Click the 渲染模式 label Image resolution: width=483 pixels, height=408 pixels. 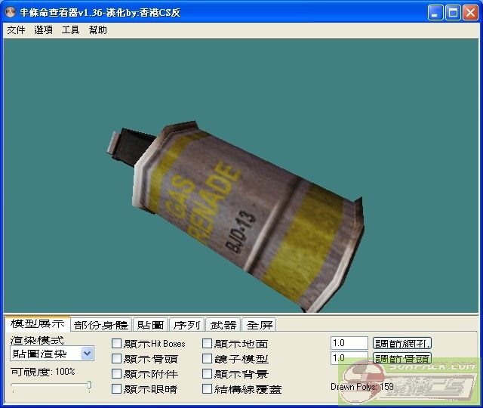coord(37,340)
